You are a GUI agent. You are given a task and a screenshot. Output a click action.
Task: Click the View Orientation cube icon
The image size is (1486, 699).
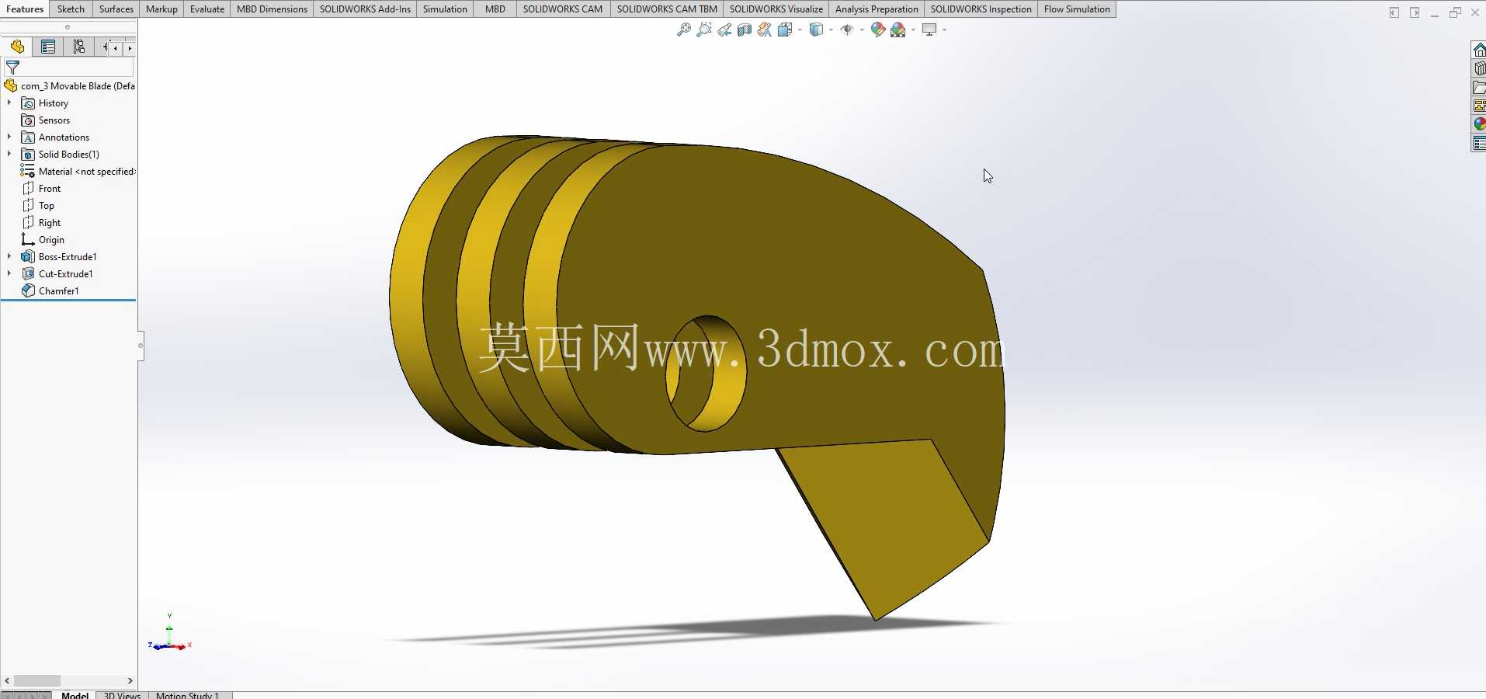pos(785,30)
